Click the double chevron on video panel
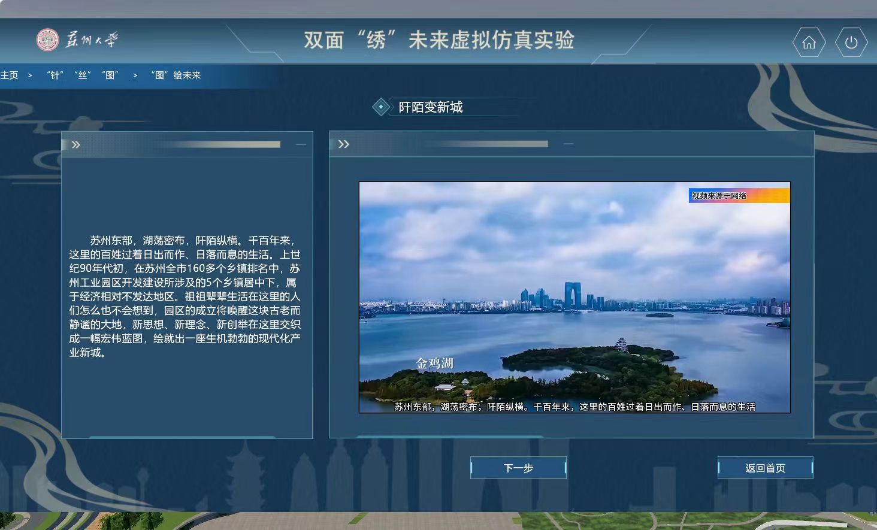Image resolution: width=877 pixels, height=530 pixels. pyautogui.click(x=344, y=144)
